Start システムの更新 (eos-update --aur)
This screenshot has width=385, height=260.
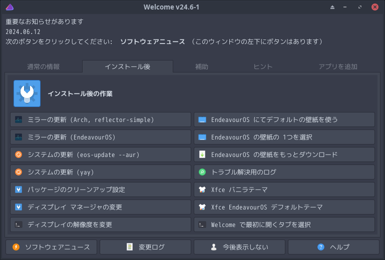tap(101, 154)
